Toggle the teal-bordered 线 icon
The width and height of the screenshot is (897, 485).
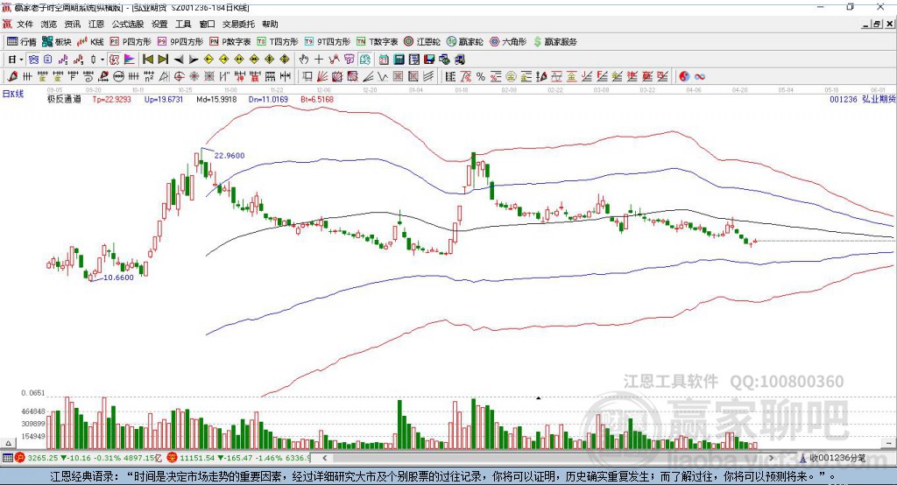tap(364, 60)
